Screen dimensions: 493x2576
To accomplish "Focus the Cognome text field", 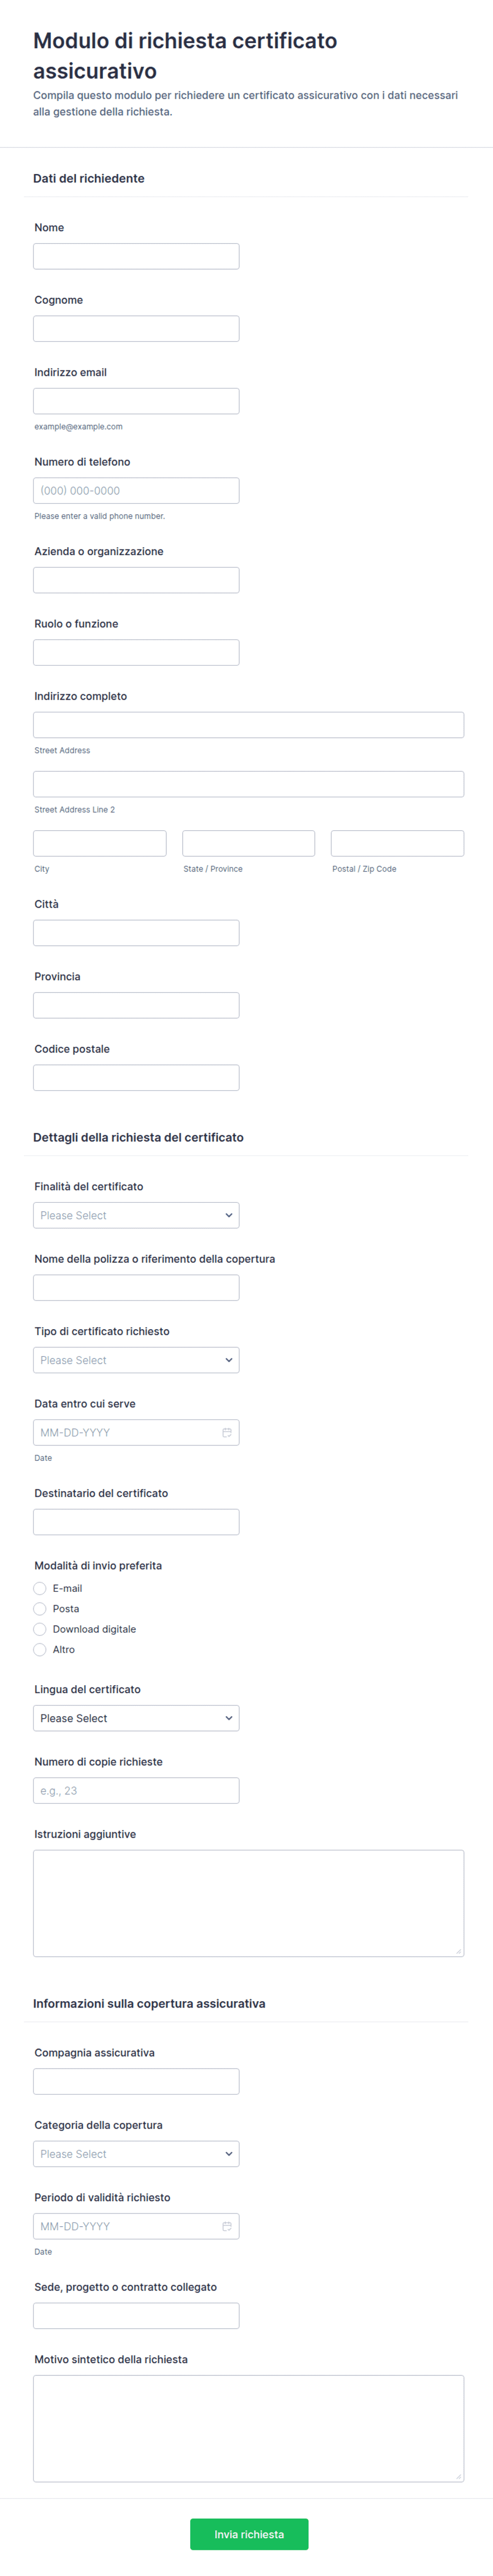I will pos(136,329).
